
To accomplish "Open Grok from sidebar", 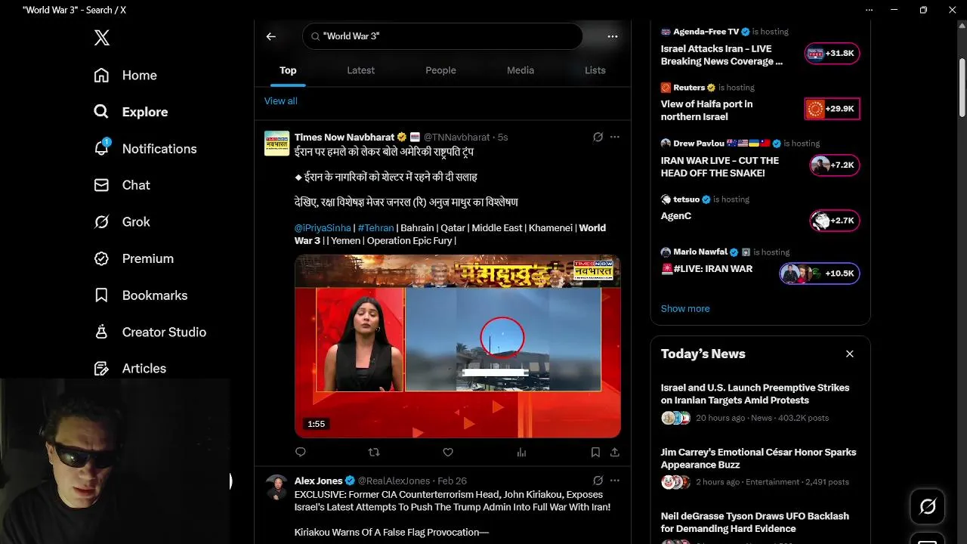I will tap(122, 222).
